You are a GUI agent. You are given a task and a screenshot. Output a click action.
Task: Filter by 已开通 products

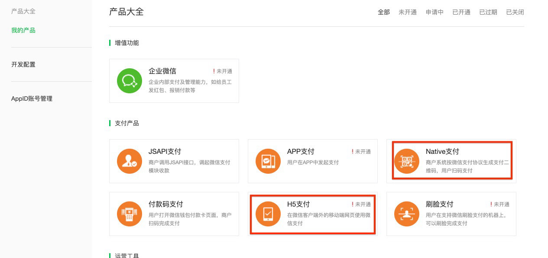461,12
